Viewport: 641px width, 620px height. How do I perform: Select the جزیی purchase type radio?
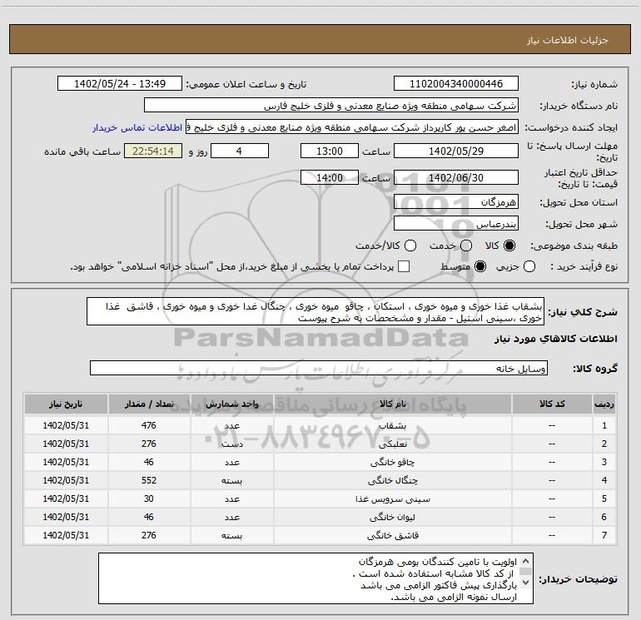coord(529,266)
